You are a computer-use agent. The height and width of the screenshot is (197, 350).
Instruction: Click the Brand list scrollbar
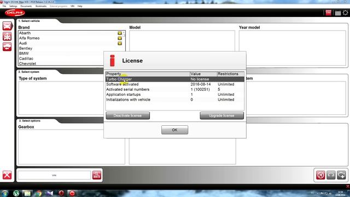(x=124, y=48)
